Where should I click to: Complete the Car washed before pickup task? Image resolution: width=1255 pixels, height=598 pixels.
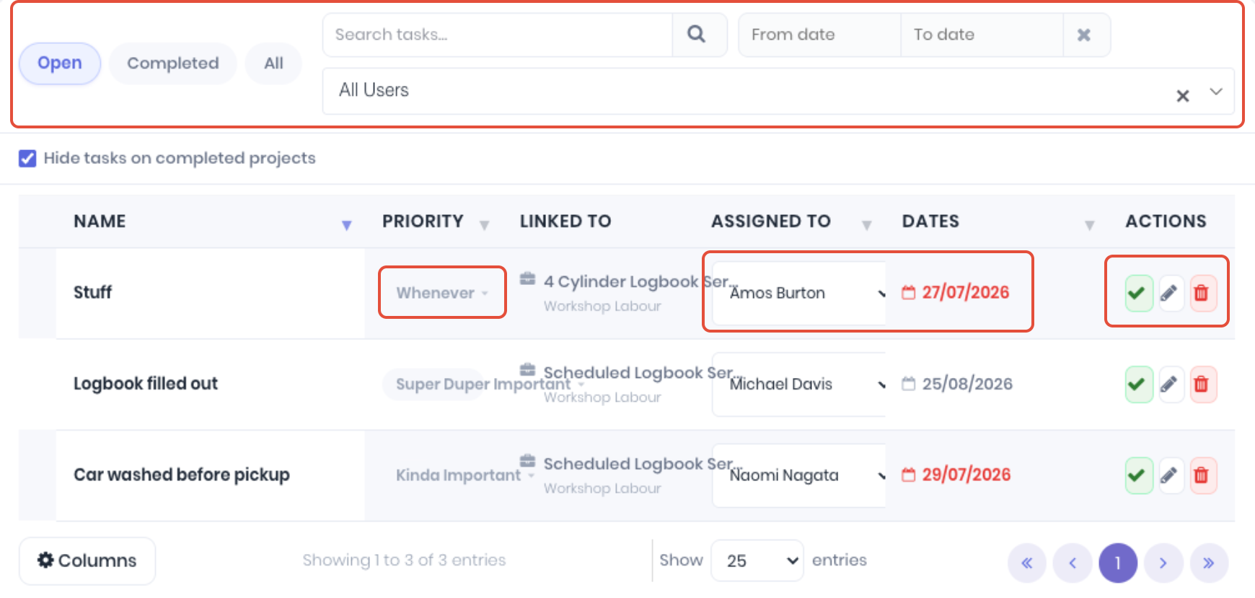click(x=1139, y=475)
